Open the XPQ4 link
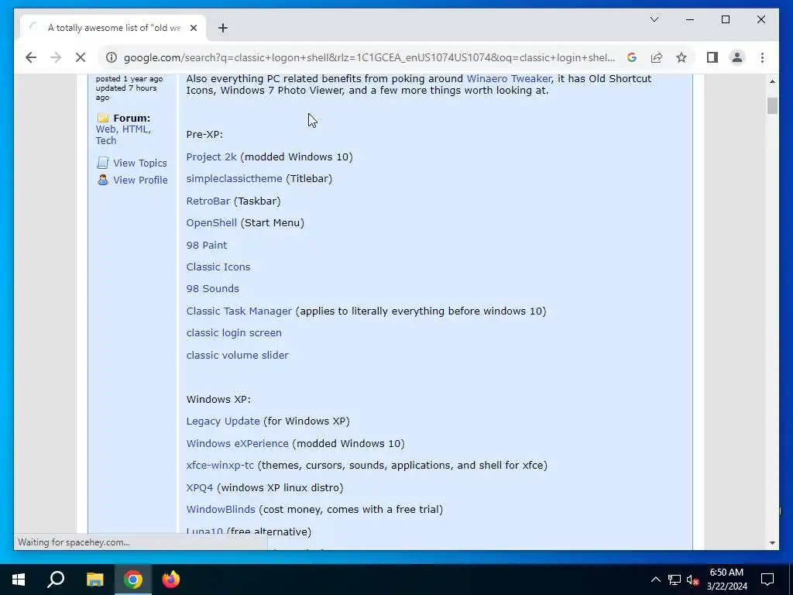The width and height of the screenshot is (793, 595). 200,487
